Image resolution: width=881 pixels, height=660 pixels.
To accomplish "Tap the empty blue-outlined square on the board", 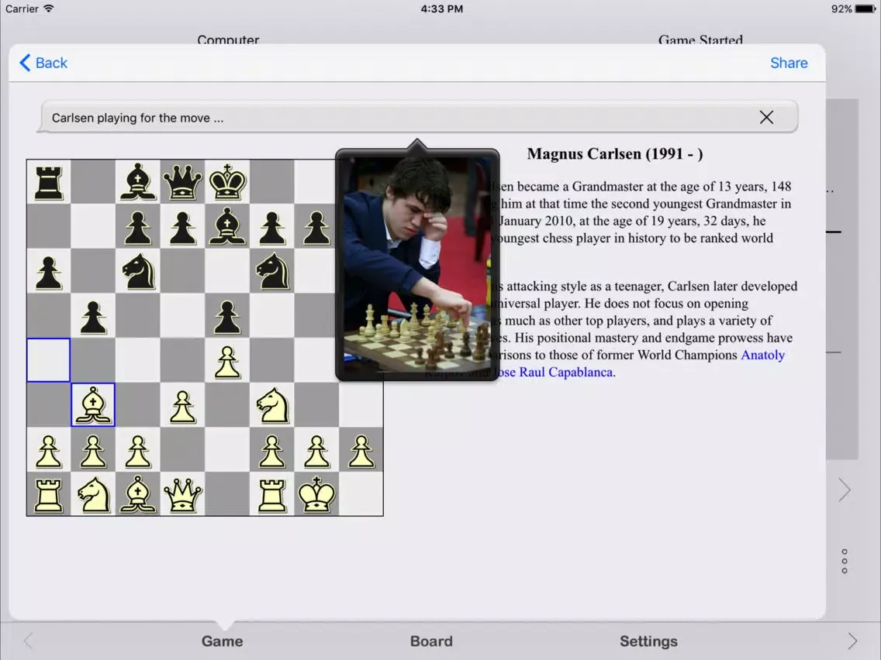I will click(49, 360).
